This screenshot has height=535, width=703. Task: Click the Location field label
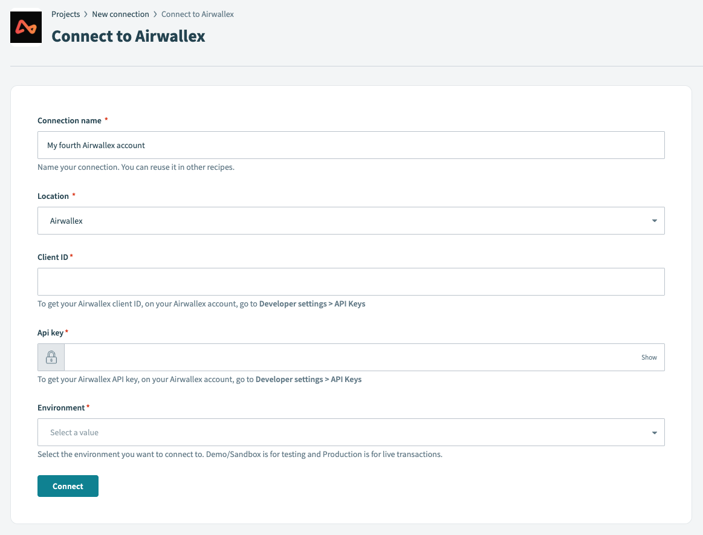[53, 196]
